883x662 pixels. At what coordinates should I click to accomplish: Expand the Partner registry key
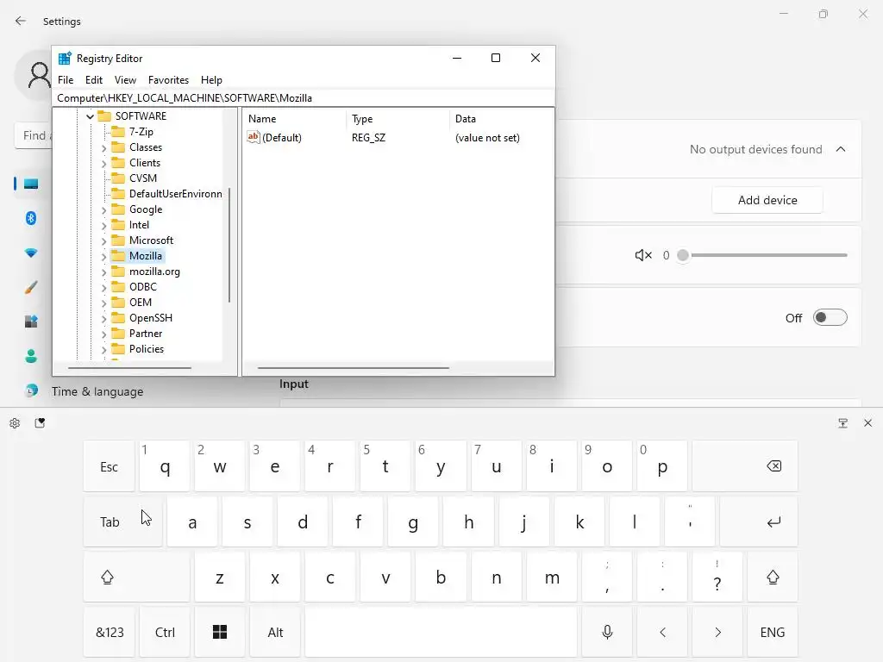click(x=103, y=334)
